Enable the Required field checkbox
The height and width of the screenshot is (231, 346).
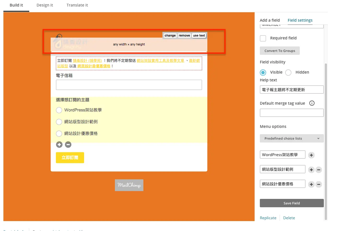(x=263, y=38)
